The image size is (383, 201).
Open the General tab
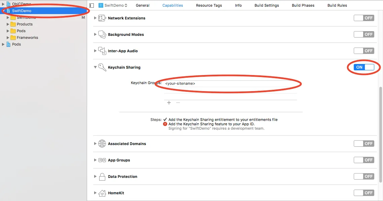coord(143,5)
